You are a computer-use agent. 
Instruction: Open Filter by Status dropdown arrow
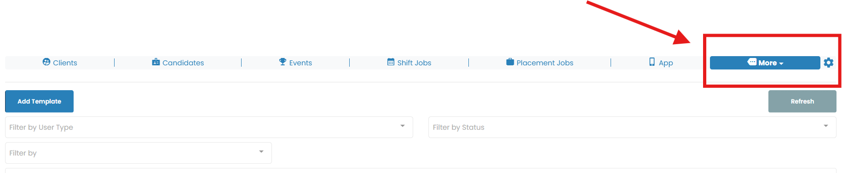[826, 126]
